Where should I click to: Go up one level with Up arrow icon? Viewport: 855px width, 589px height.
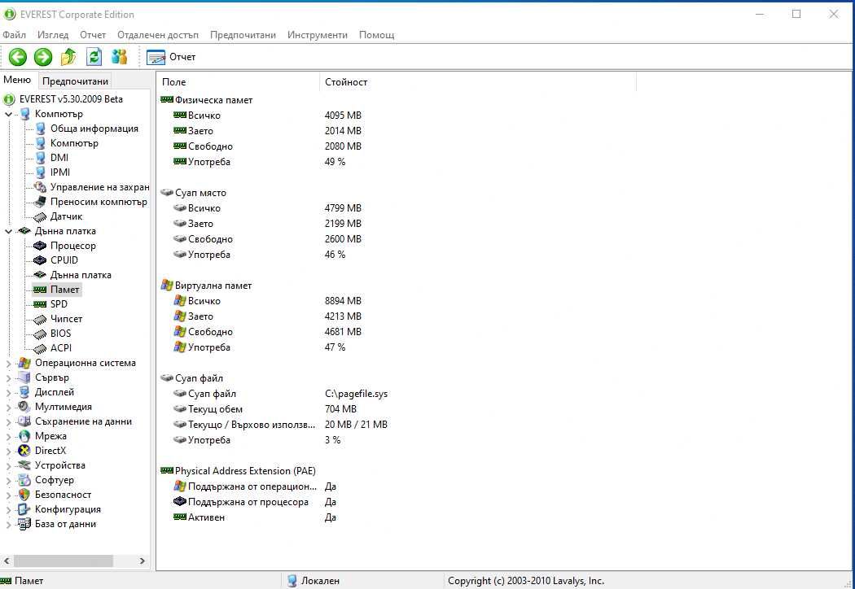click(x=68, y=57)
